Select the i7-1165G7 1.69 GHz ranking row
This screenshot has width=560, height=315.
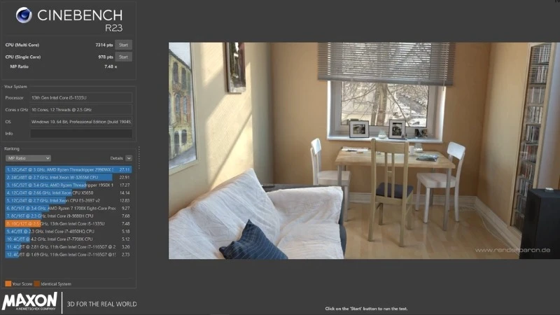[68, 255]
